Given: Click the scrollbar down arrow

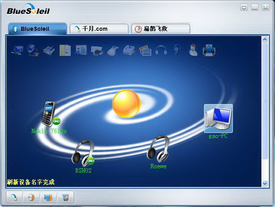Looking at the screenshot, I should tap(265, 183).
